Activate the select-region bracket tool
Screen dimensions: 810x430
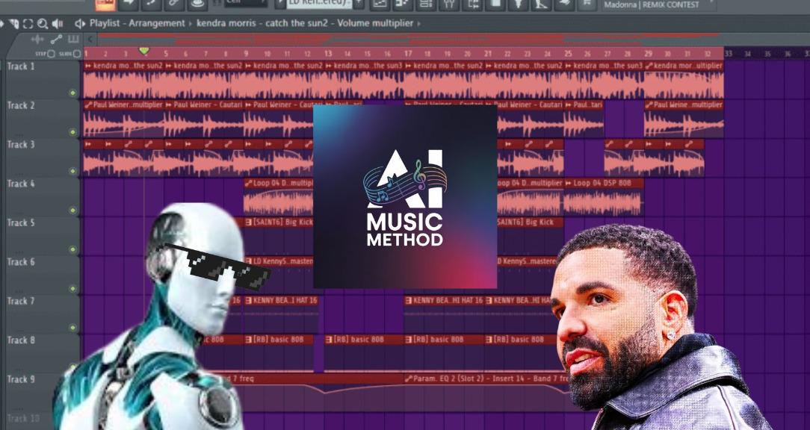(28, 24)
